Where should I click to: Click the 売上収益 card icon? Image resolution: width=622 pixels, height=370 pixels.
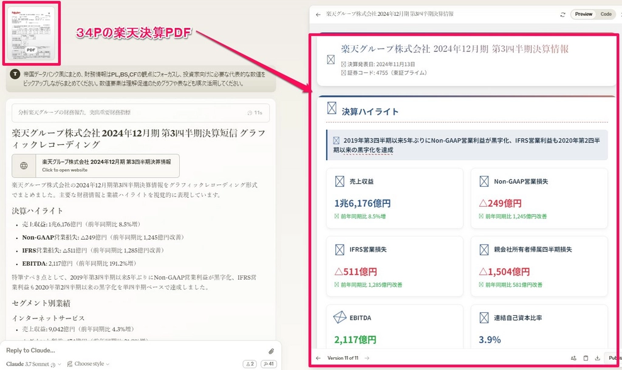[x=340, y=181]
